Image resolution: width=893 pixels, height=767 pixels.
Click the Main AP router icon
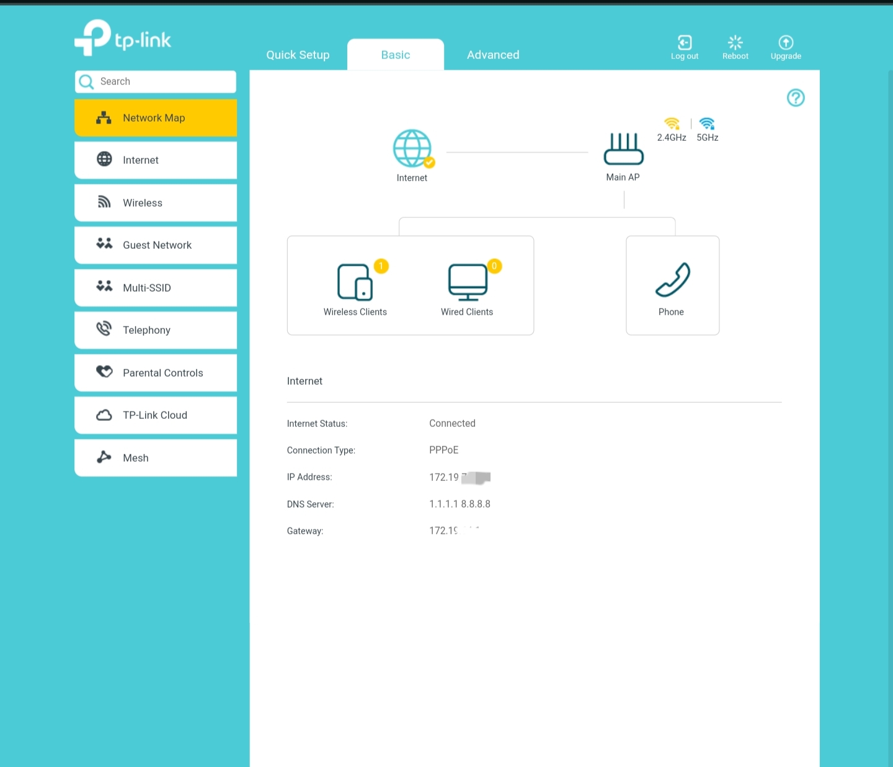pyautogui.click(x=624, y=149)
